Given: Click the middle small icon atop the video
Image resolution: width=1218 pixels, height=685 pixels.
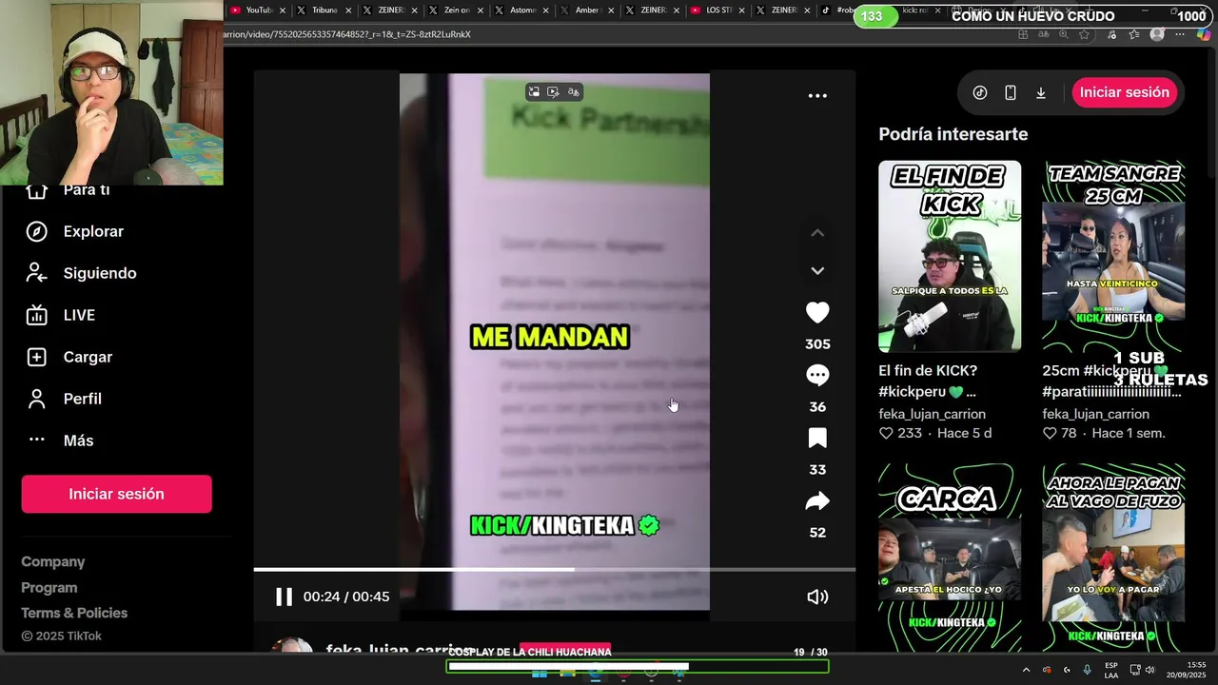Looking at the screenshot, I should [553, 92].
